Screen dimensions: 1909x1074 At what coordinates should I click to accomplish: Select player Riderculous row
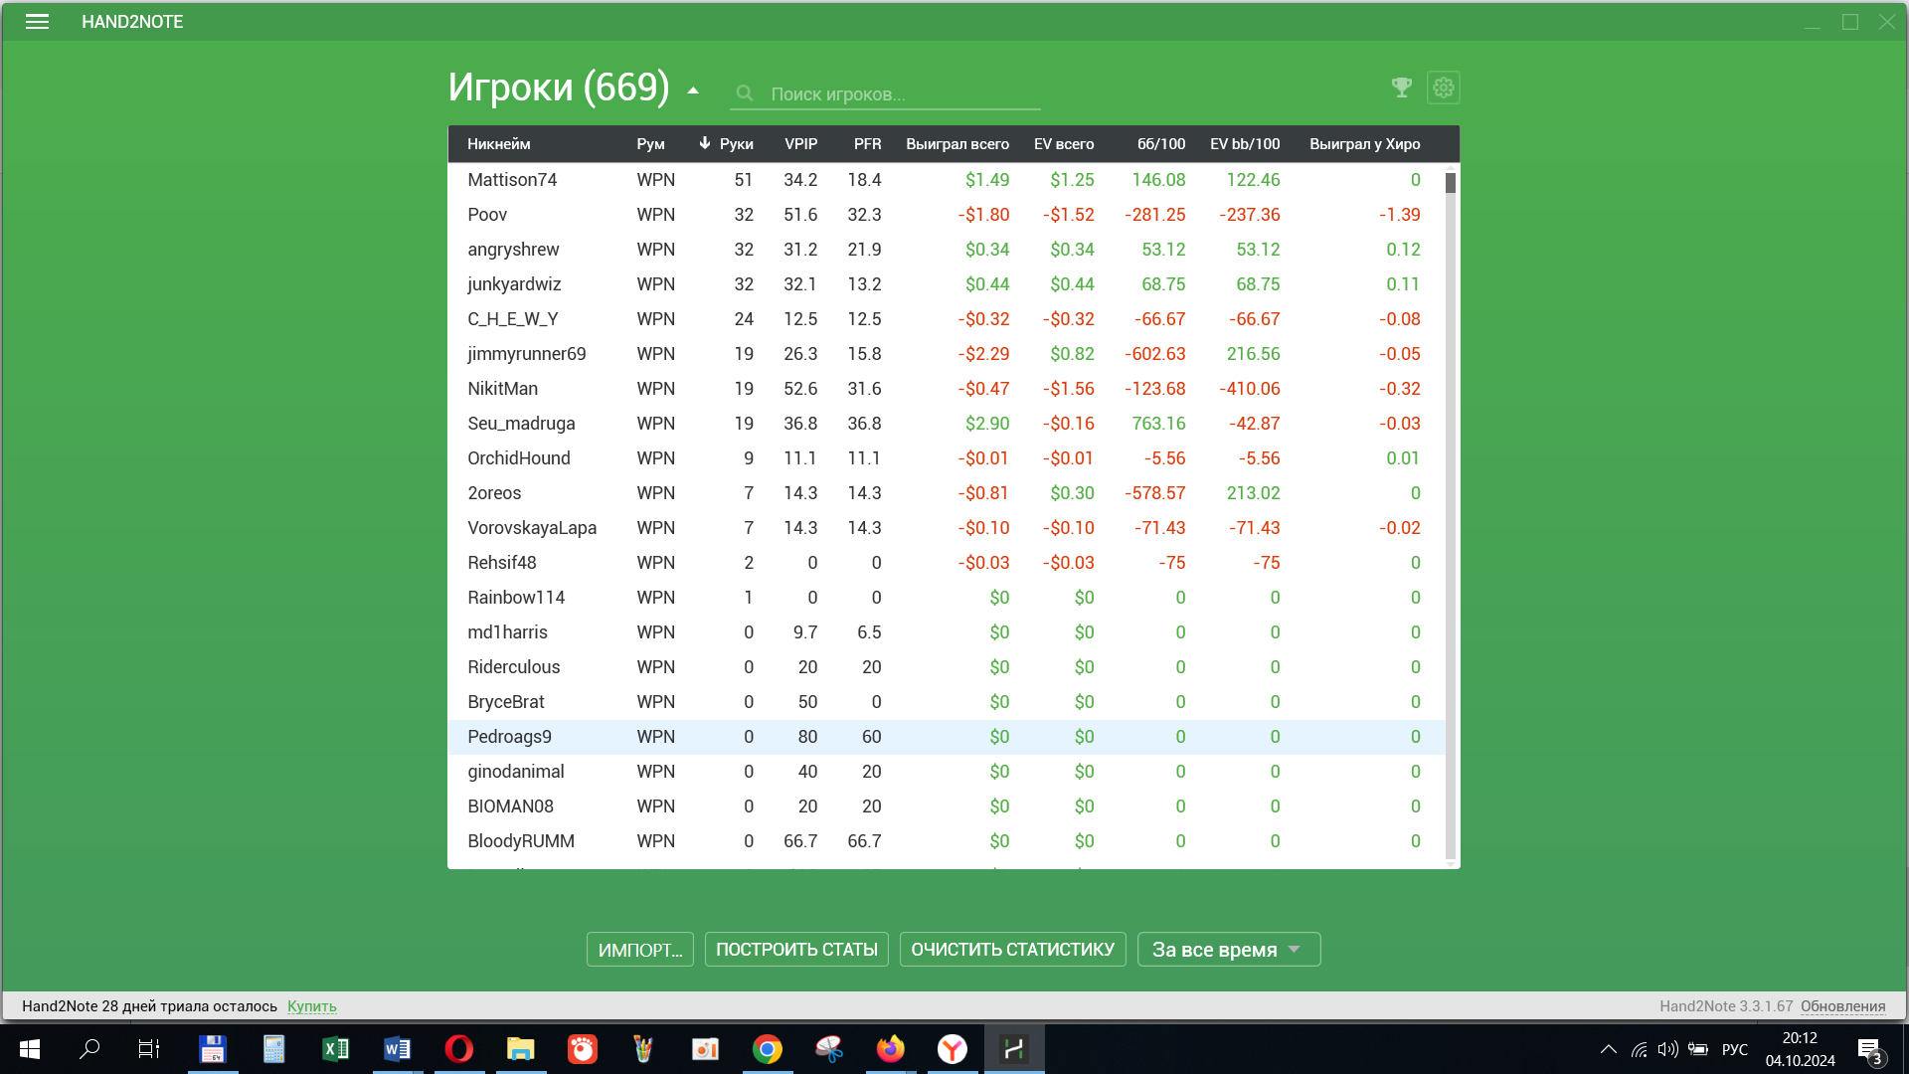[x=946, y=667]
